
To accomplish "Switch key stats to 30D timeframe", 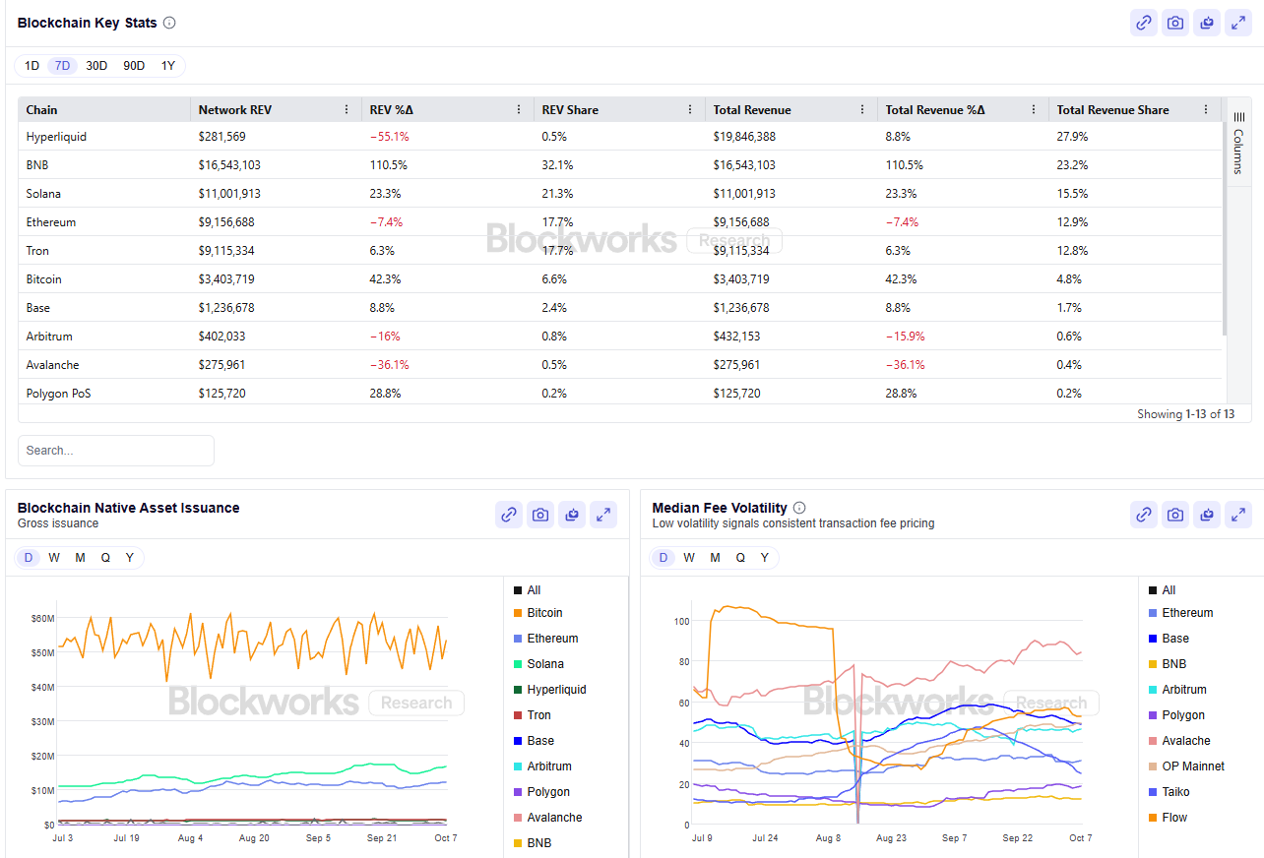I will 96,66.
